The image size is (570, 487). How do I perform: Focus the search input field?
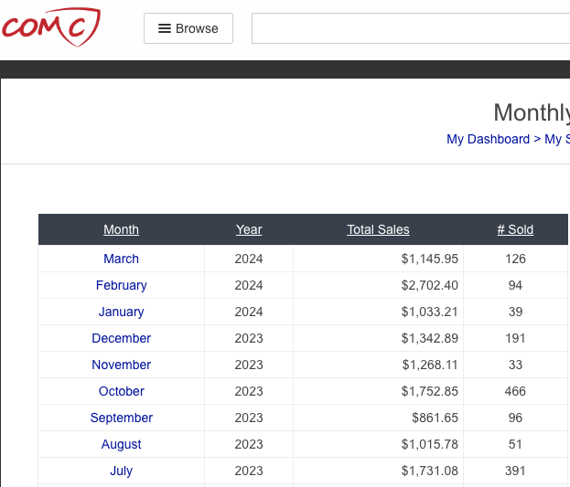coord(411,28)
